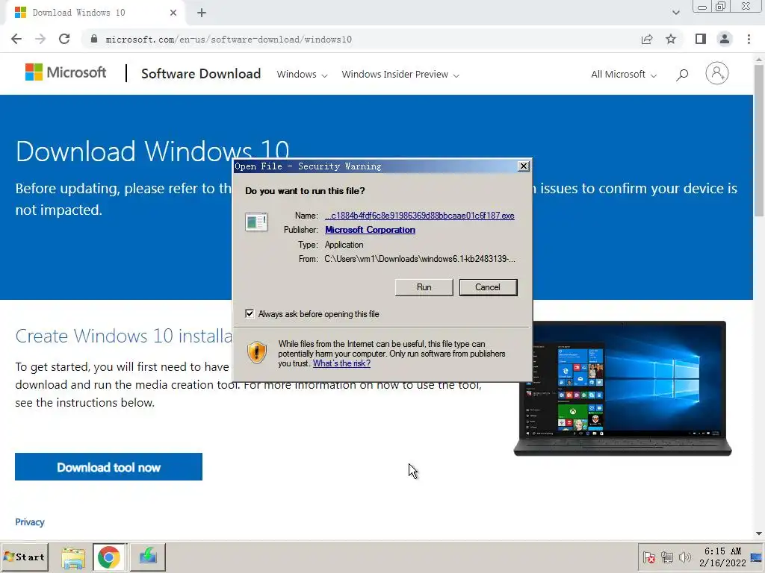The image size is (765, 573).
Task: Click the Download tool now button
Action: [x=109, y=467]
